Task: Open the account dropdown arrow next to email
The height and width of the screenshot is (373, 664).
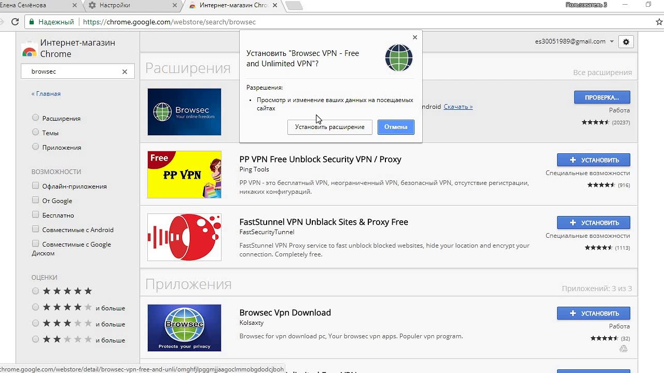Action: 612,41
